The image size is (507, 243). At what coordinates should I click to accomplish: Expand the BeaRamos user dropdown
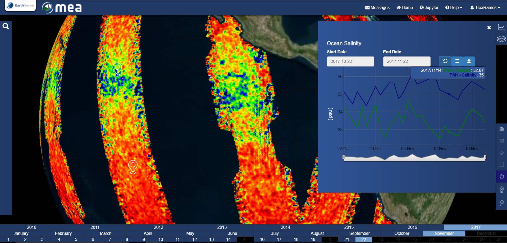[x=485, y=7]
